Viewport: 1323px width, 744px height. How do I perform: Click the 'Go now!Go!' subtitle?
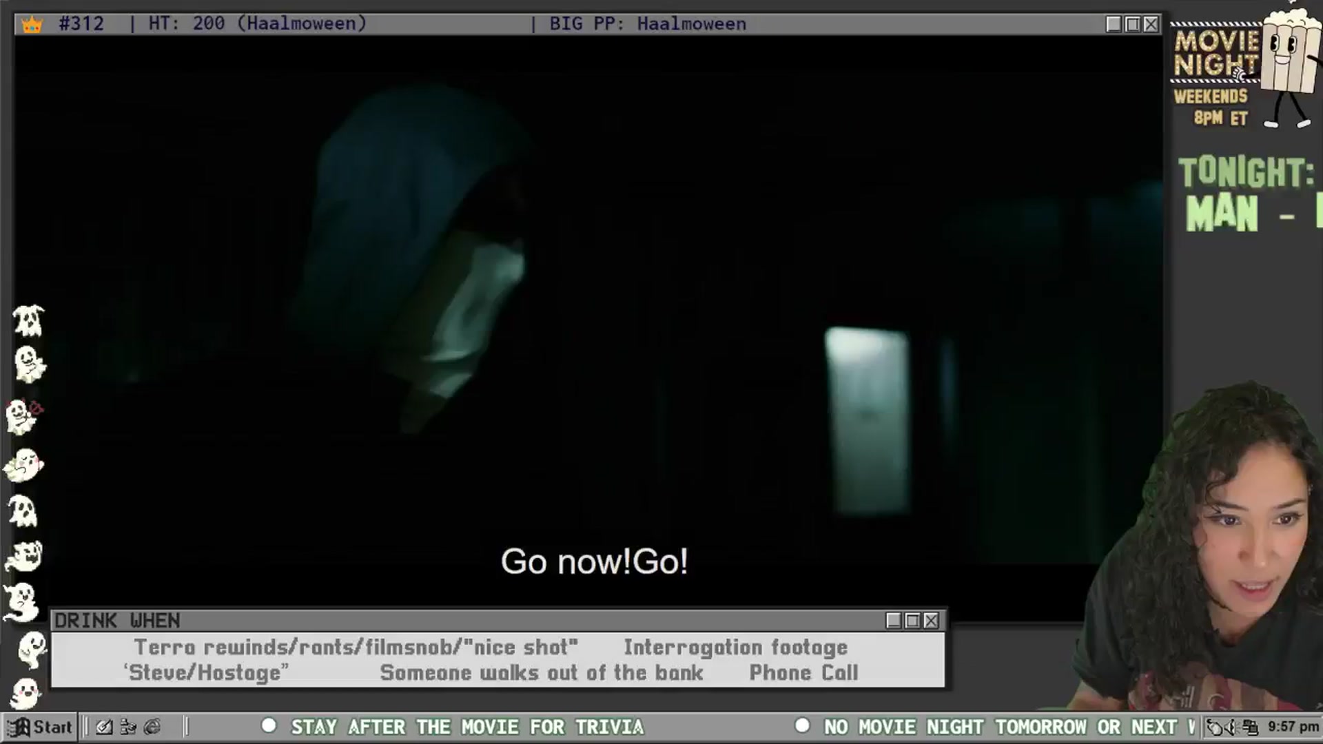(x=594, y=561)
